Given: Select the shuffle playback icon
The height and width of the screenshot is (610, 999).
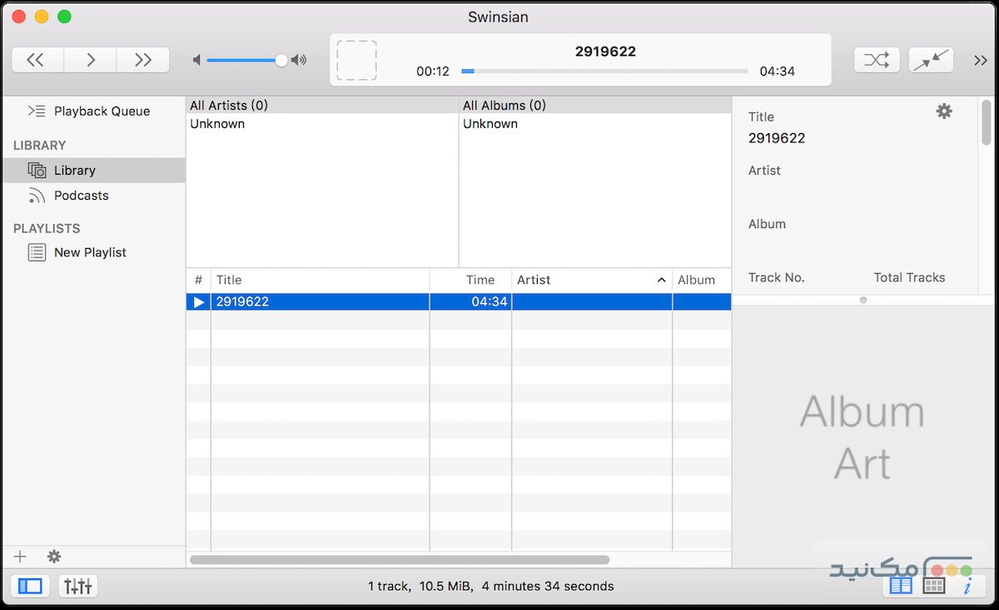Looking at the screenshot, I should (876, 59).
